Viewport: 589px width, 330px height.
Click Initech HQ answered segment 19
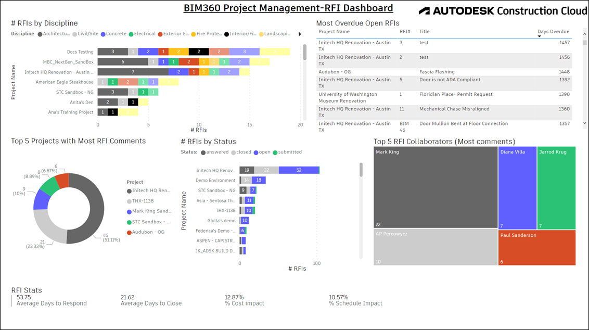[x=247, y=170]
